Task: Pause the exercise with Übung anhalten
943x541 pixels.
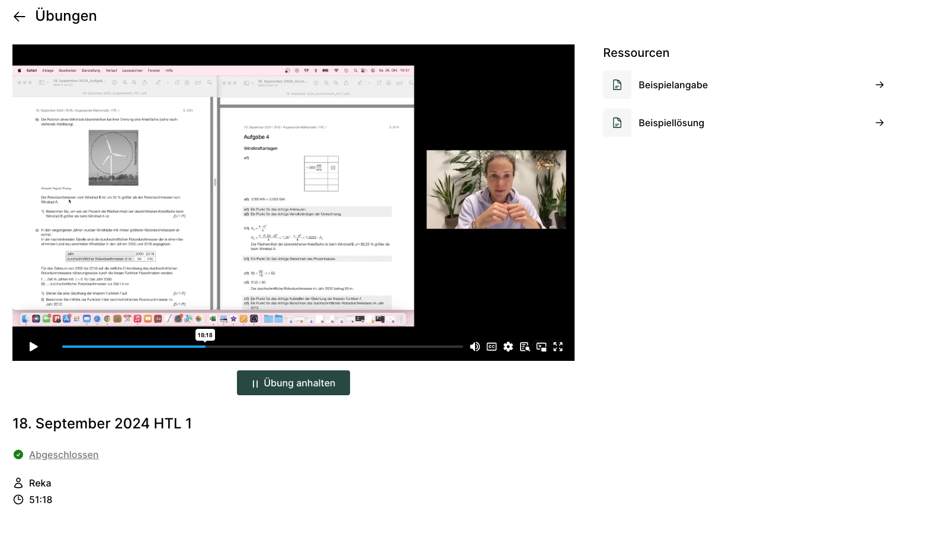Action: pos(293,383)
